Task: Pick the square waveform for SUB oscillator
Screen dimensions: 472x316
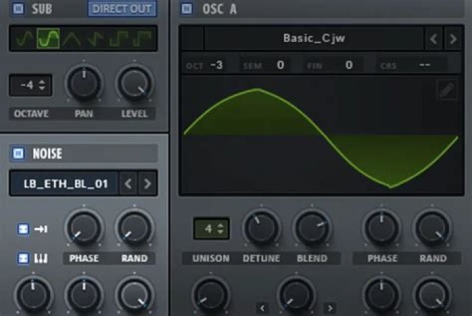Action: pyautogui.click(x=119, y=39)
